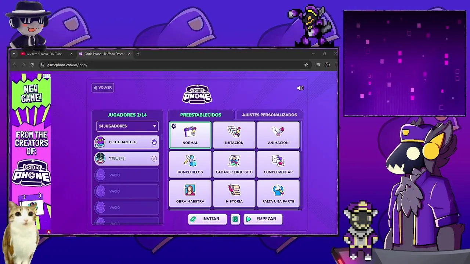Screen dimensions: 470x264
Task: Close the YouTube browser tab
Action: point(72,54)
